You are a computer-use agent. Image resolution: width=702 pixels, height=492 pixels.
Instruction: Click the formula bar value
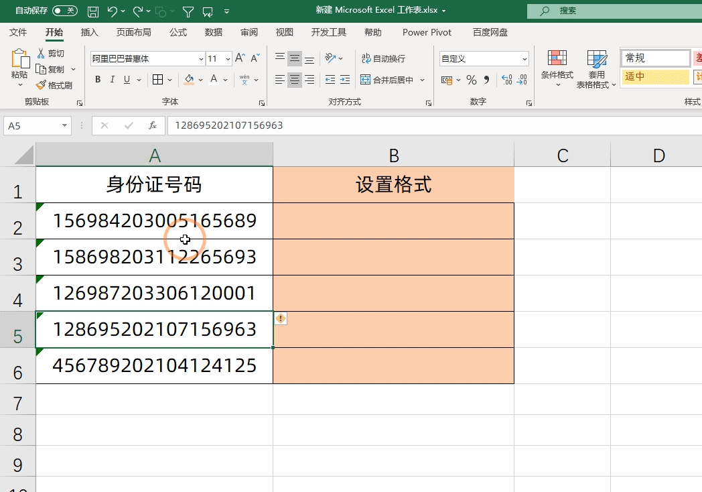click(x=229, y=125)
